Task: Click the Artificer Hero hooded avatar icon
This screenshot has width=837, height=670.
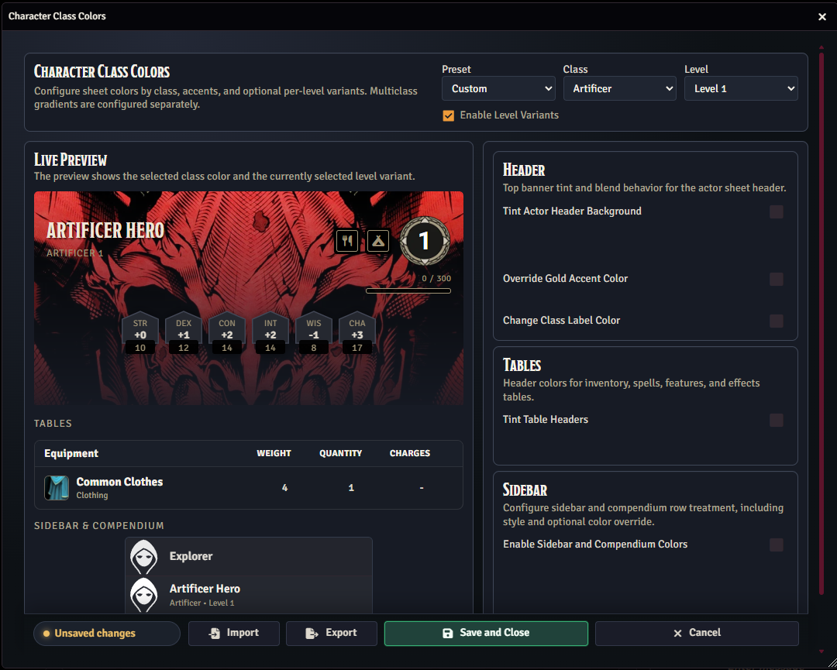Action: (144, 595)
